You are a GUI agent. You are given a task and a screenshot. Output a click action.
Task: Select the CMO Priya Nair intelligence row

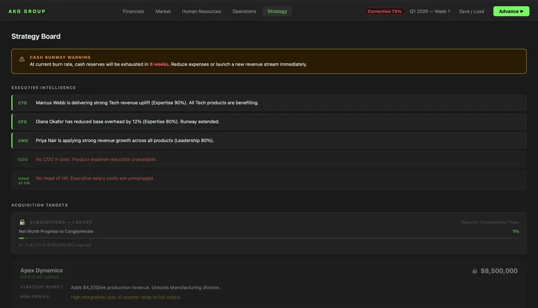(x=269, y=140)
